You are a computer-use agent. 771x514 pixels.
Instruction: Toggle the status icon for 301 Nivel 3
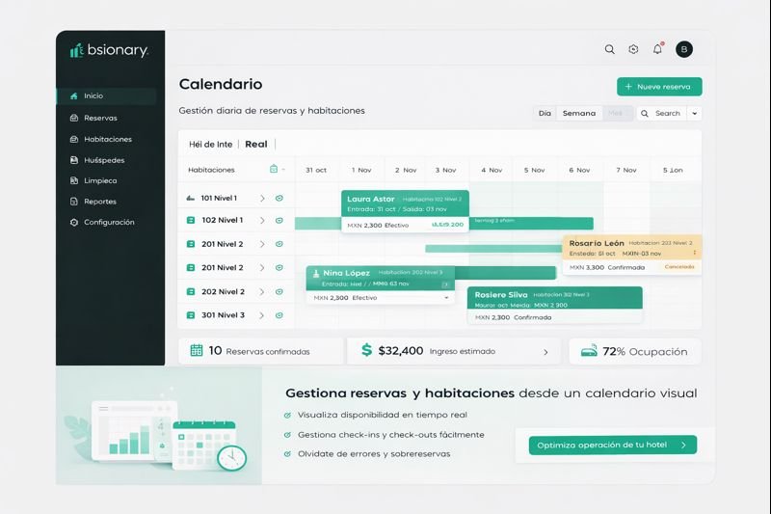click(x=279, y=315)
